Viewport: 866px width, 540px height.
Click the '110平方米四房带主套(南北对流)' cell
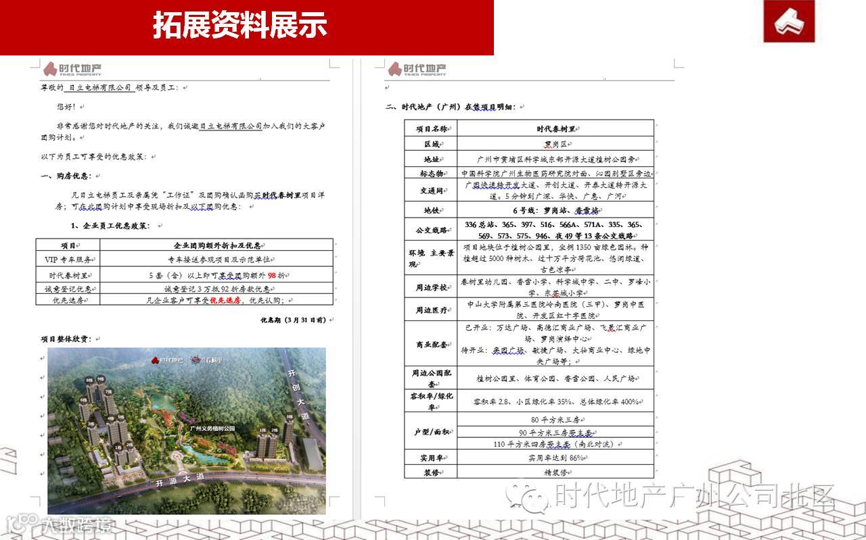coord(556,443)
